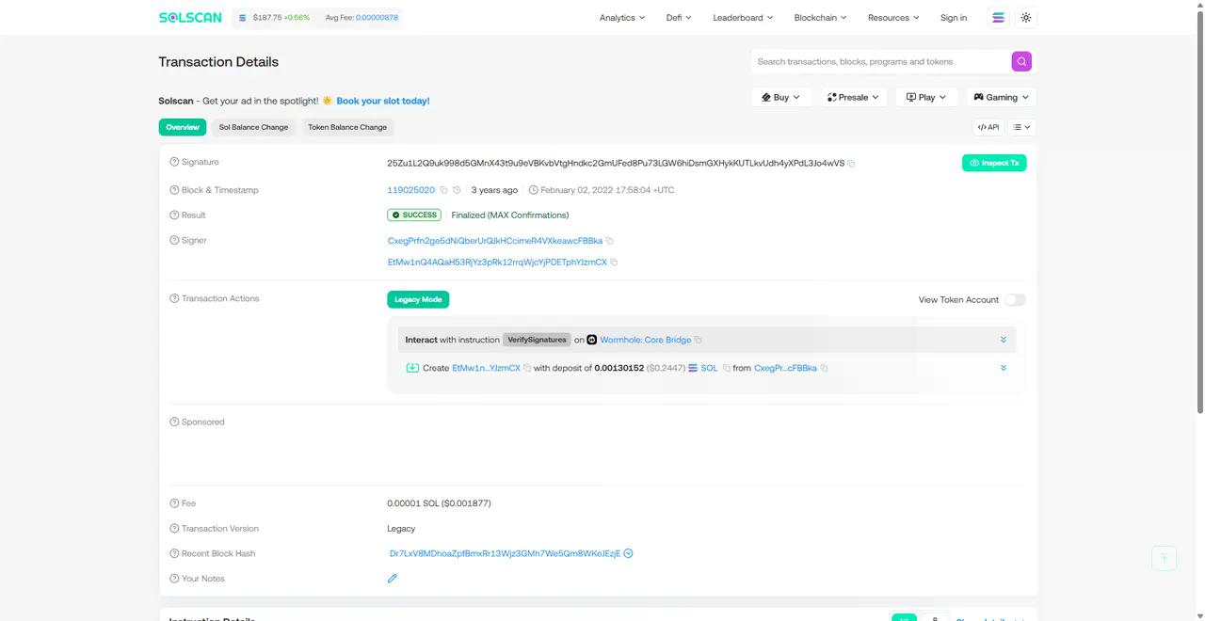This screenshot has height=621, width=1205.
Task: Copy the first signer address
Action: click(x=609, y=241)
